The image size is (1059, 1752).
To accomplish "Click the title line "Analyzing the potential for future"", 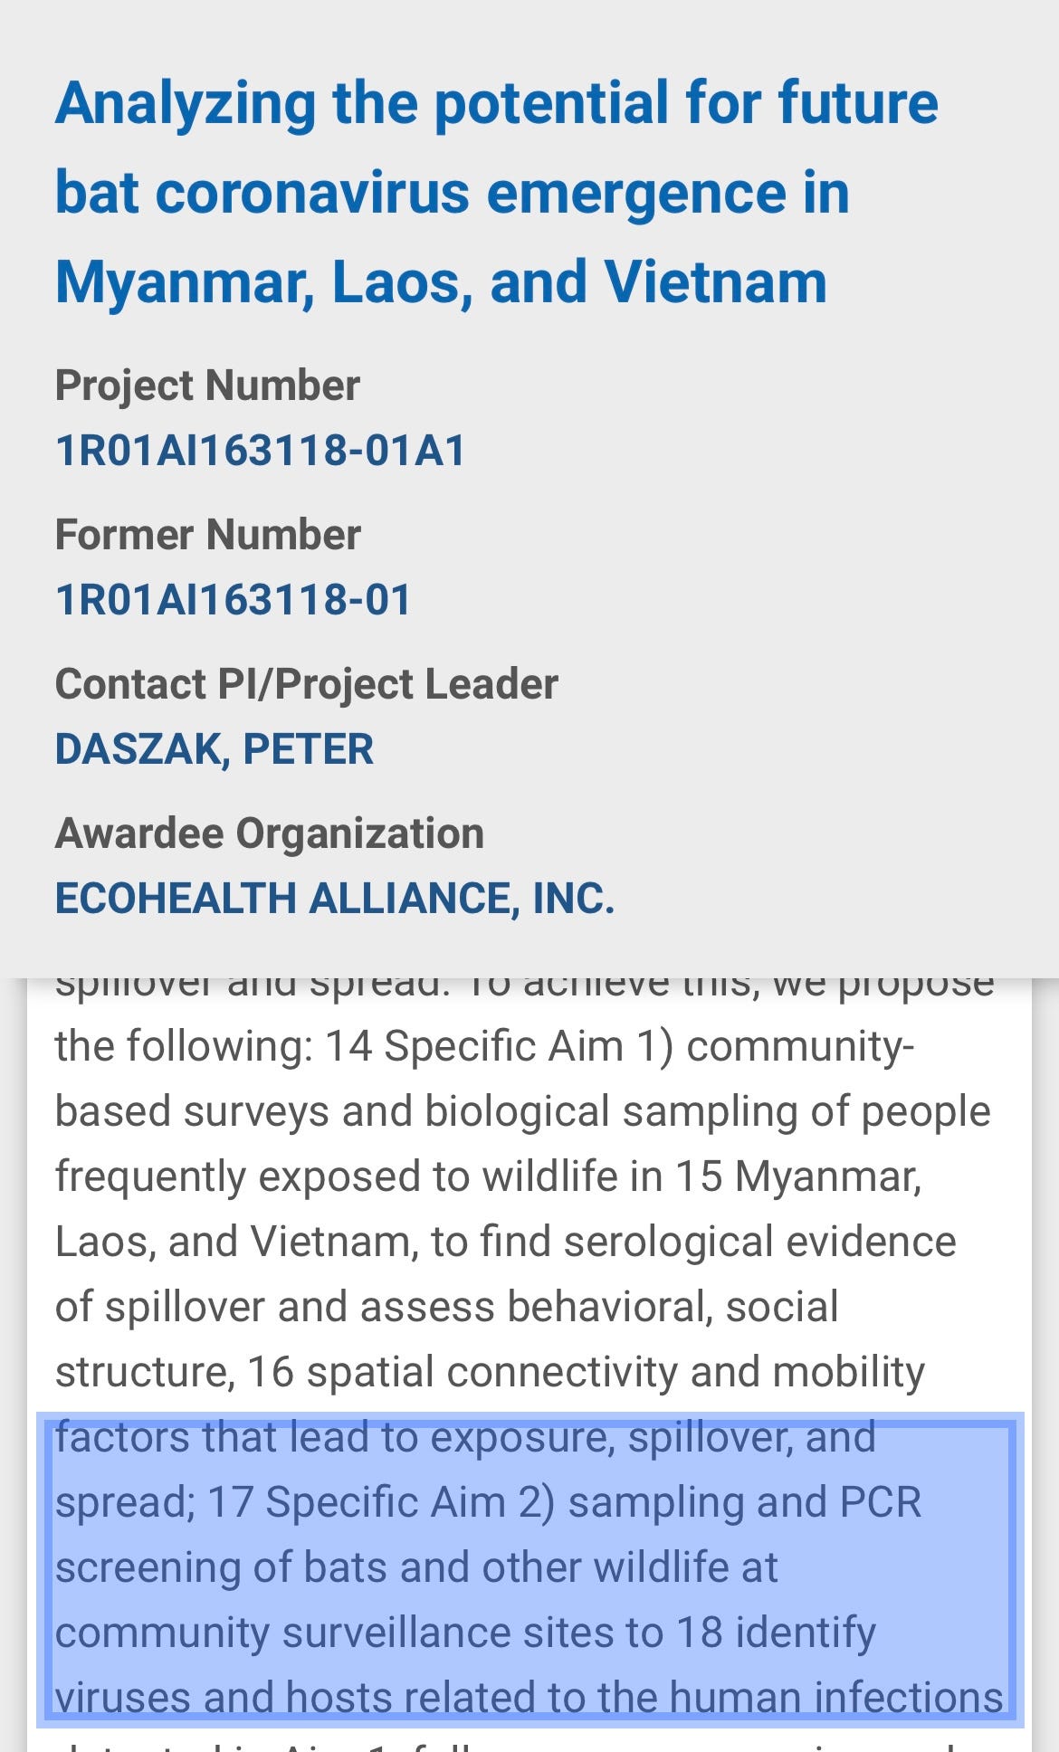I will click(x=496, y=103).
